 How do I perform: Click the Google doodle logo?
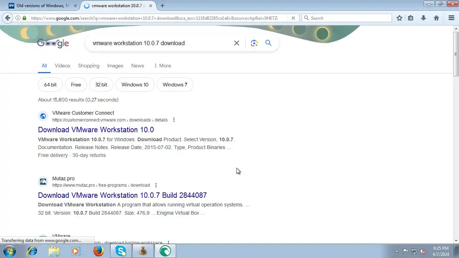click(x=53, y=43)
